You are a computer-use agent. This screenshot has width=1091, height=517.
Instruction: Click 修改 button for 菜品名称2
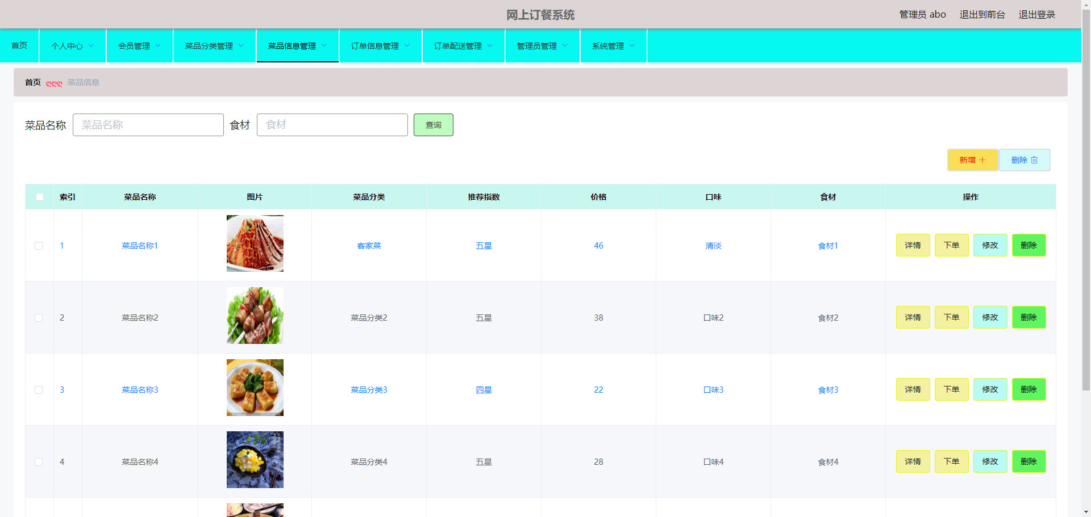coord(990,317)
